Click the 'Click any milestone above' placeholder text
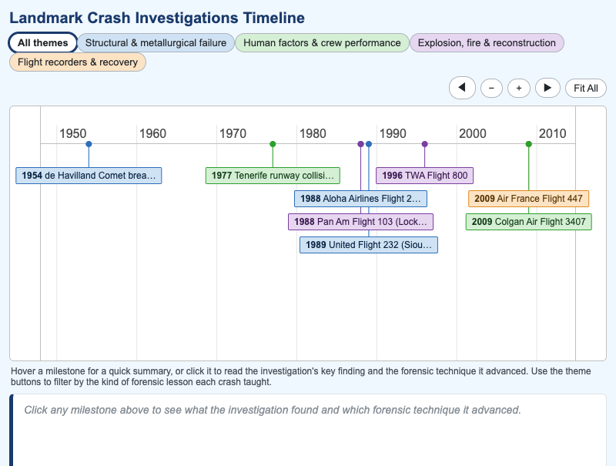The image size is (616, 466). click(x=273, y=410)
